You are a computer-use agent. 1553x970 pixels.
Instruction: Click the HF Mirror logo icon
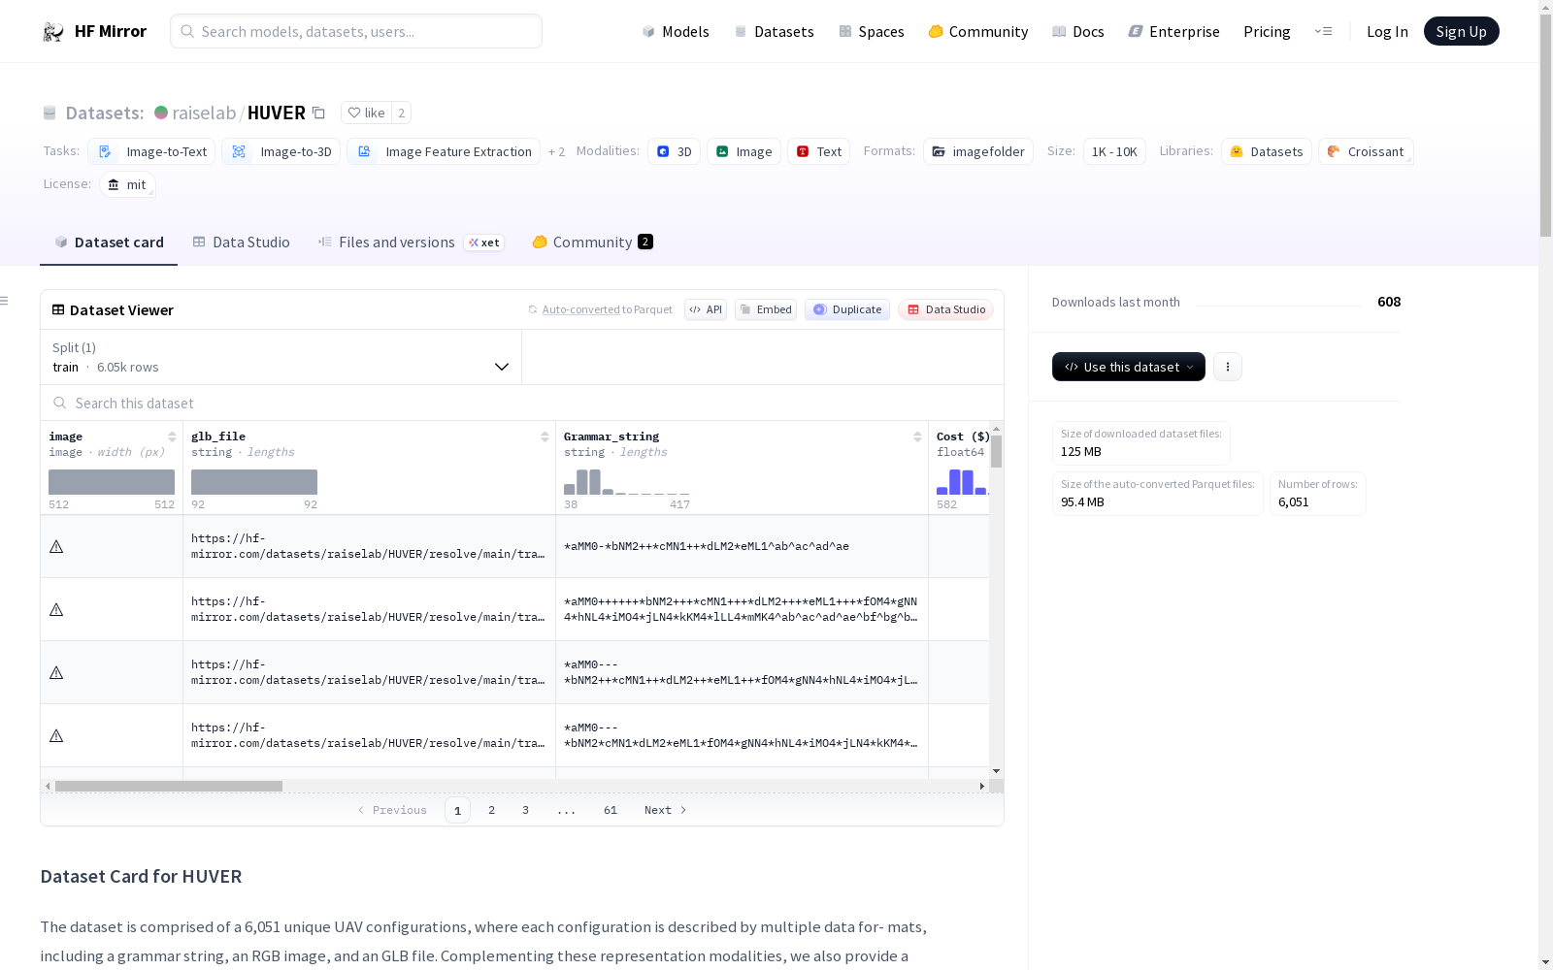pos(53,32)
